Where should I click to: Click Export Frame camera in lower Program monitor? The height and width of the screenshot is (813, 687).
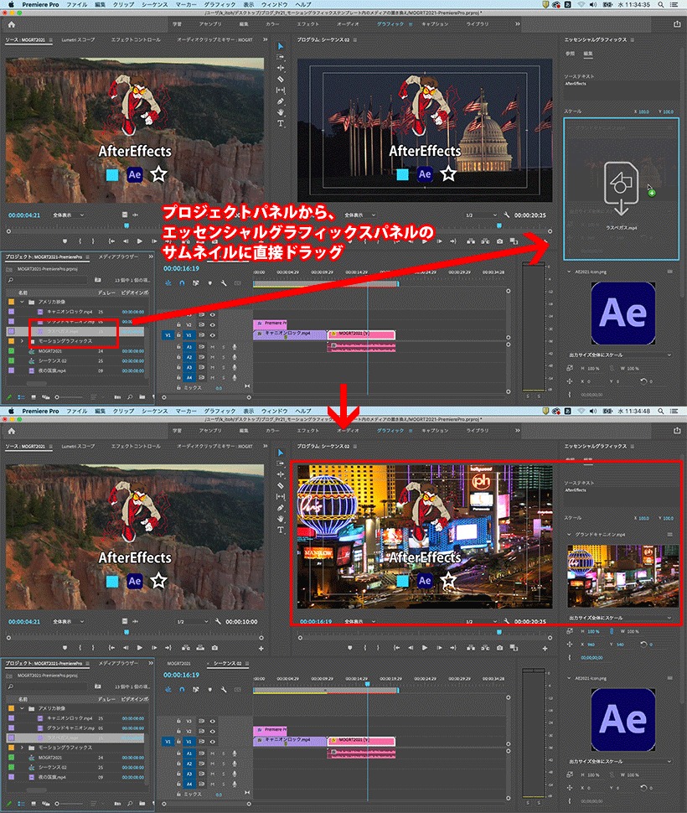coord(499,648)
